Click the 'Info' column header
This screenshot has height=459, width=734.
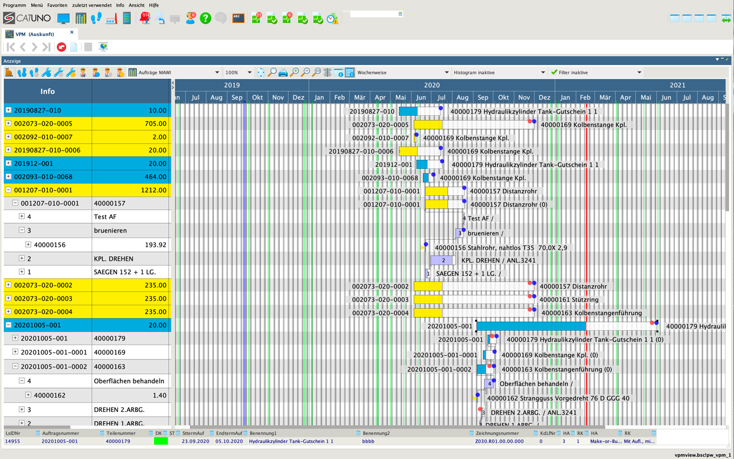[x=47, y=92]
